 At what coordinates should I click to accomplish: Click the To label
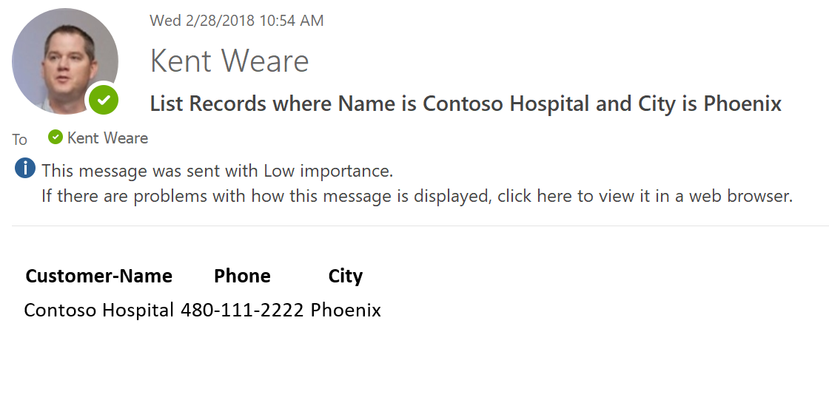tap(20, 140)
